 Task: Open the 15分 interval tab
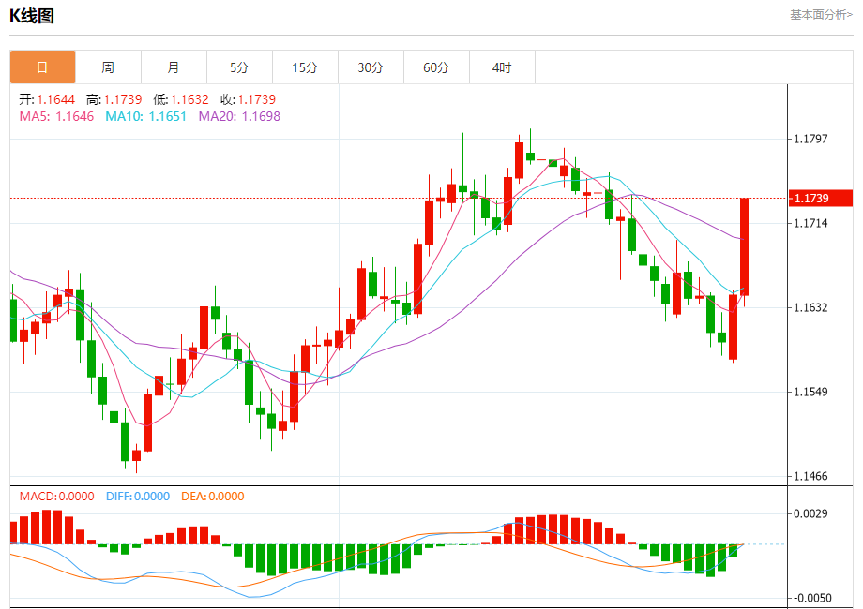305,67
